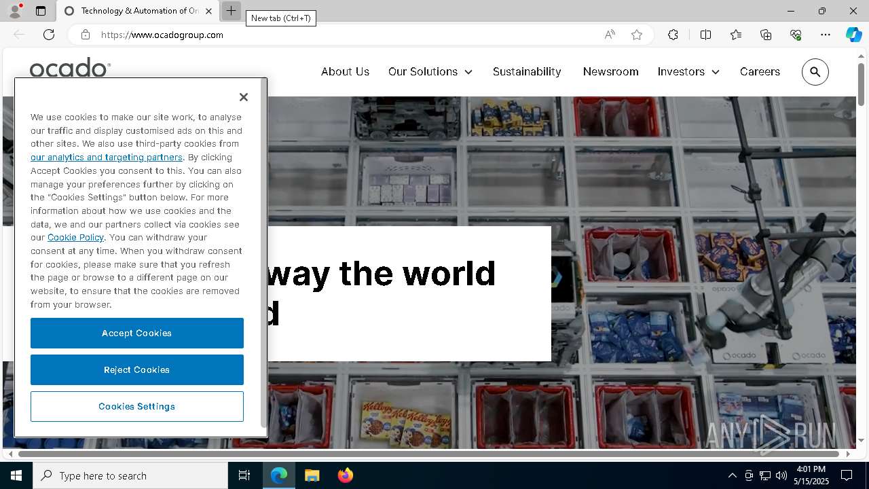Open Cookies Settings

pos(137,406)
